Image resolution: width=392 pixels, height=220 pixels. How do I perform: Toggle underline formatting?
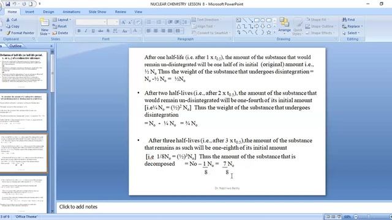coord(93,31)
